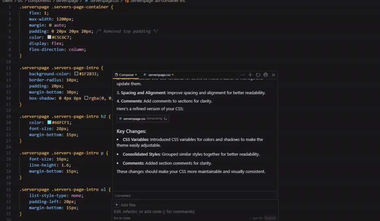Click line number 31 in gutter
Screen dimensions: 380x221
(x=8, y=189)
